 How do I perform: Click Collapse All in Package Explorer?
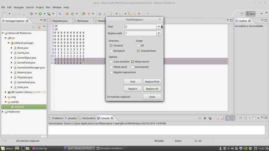[34, 27]
